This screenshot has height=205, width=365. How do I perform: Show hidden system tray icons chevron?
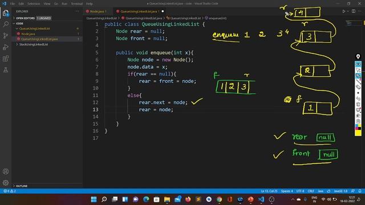click(x=293, y=199)
